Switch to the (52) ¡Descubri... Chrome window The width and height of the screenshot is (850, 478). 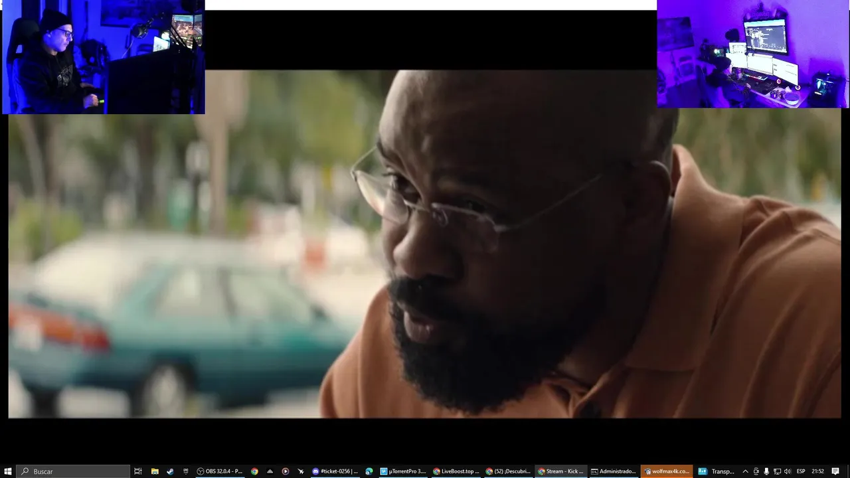tap(508, 471)
